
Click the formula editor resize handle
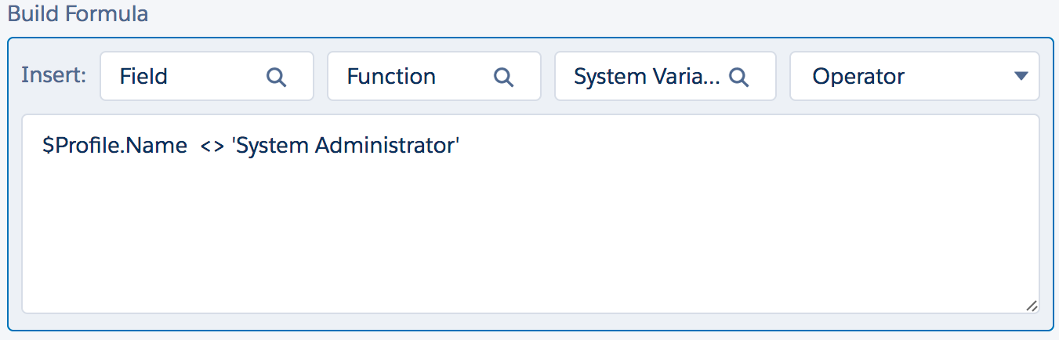tap(1031, 306)
